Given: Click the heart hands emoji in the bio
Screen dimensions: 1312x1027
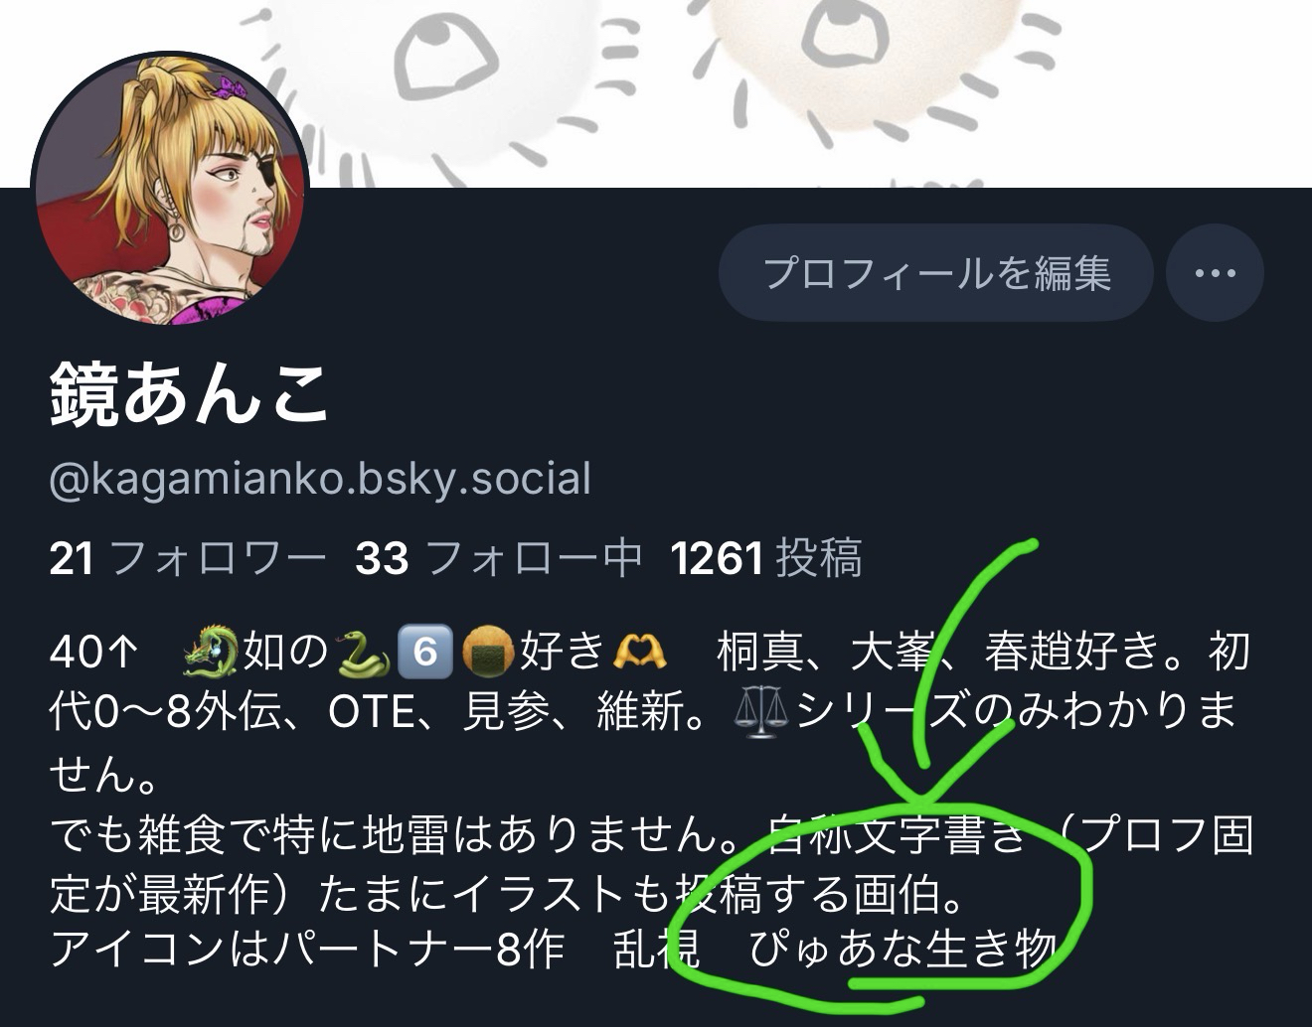Looking at the screenshot, I should (639, 653).
